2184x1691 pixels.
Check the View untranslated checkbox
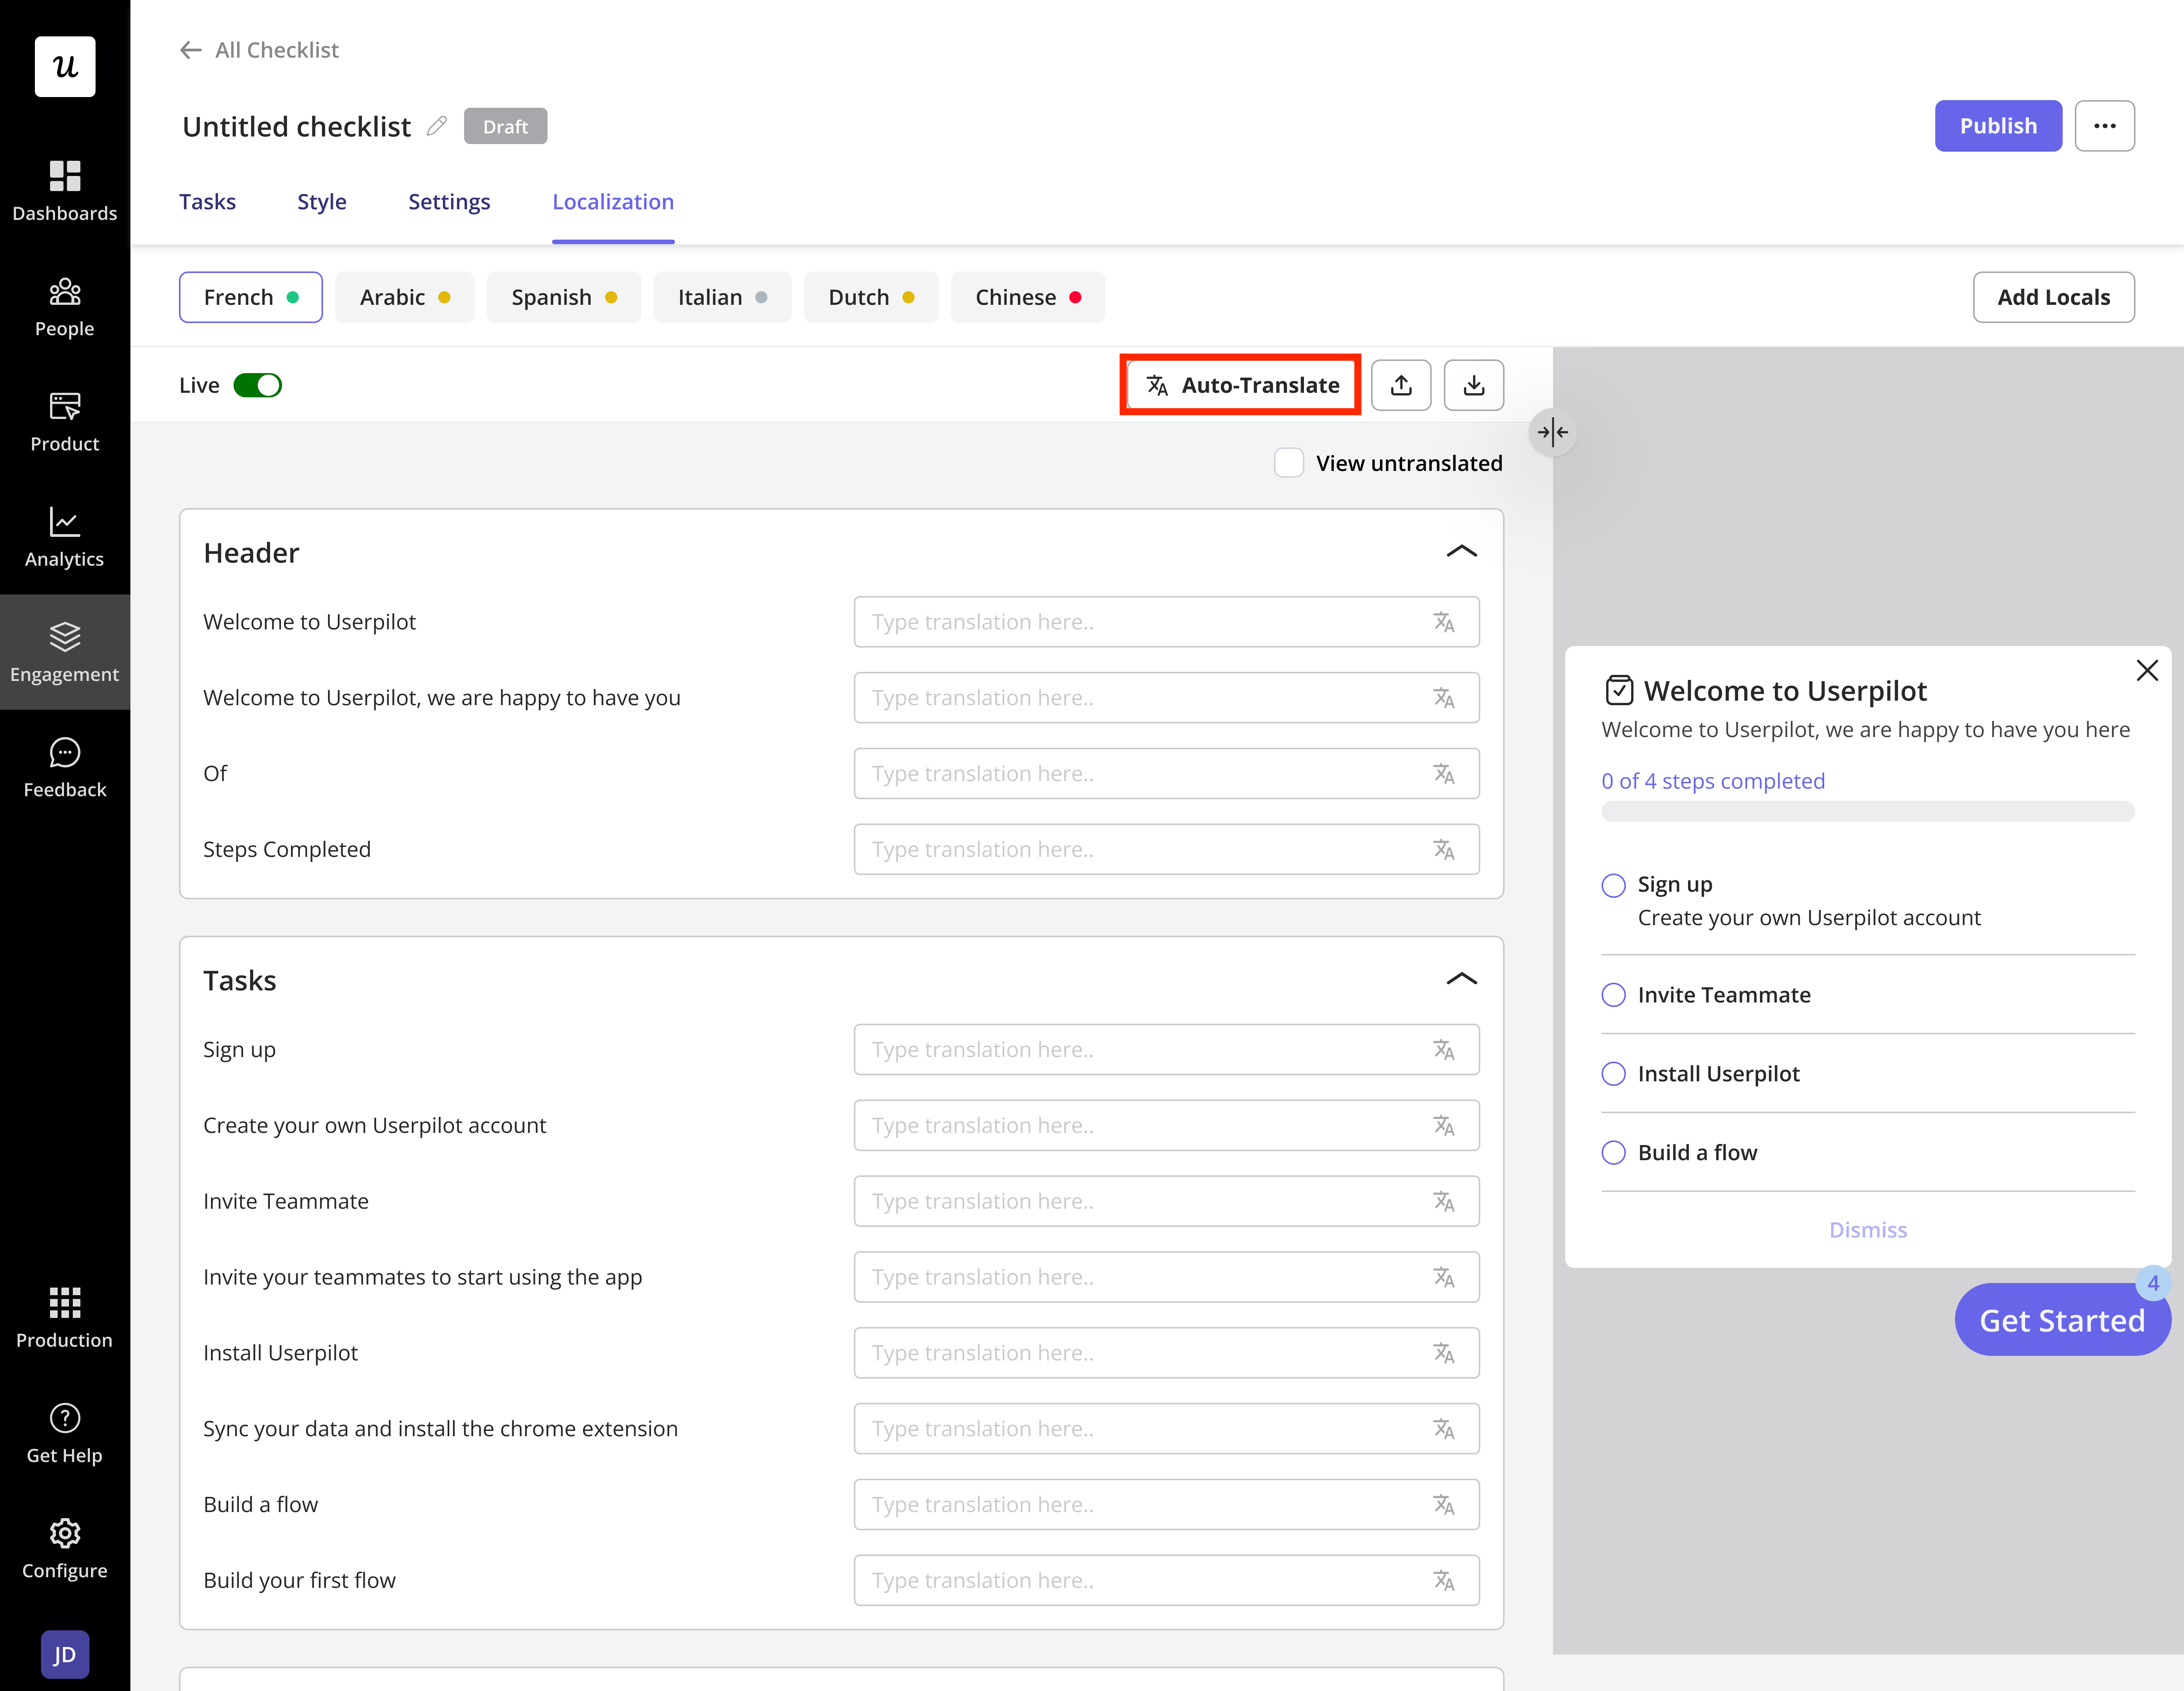(x=1289, y=463)
